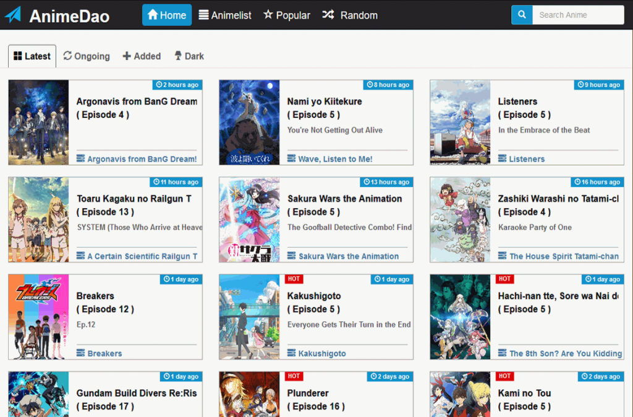Click list icon beside Listeners series link
This screenshot has width=633, height=417.
(x=502, y=158)
